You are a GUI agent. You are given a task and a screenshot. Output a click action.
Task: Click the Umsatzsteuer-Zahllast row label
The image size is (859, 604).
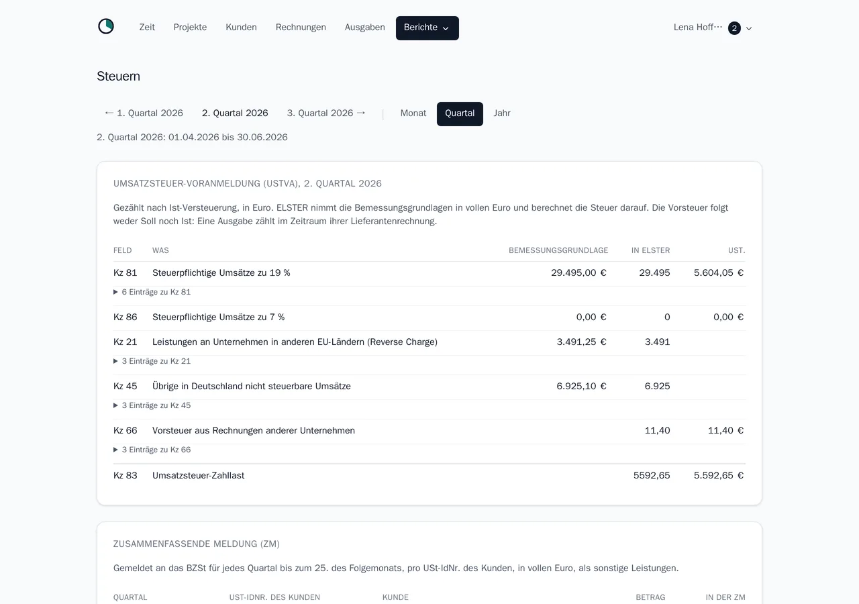point(198,476)
